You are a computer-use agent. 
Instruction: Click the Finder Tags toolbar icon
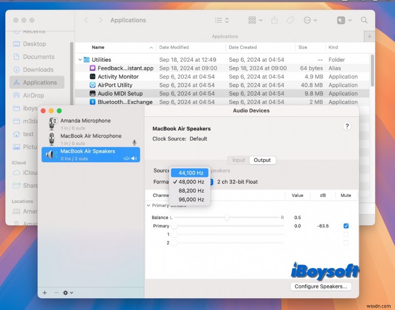click(290, 20)
